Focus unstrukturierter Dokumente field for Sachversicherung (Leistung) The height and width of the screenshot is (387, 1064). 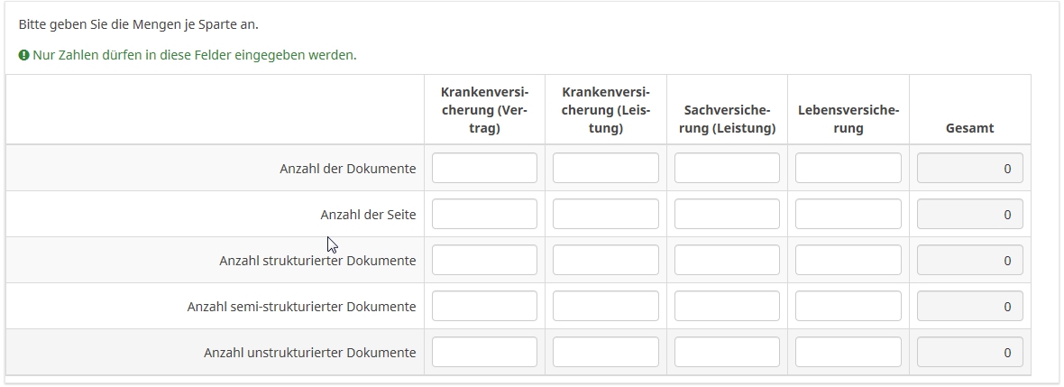tap(727, 352)
